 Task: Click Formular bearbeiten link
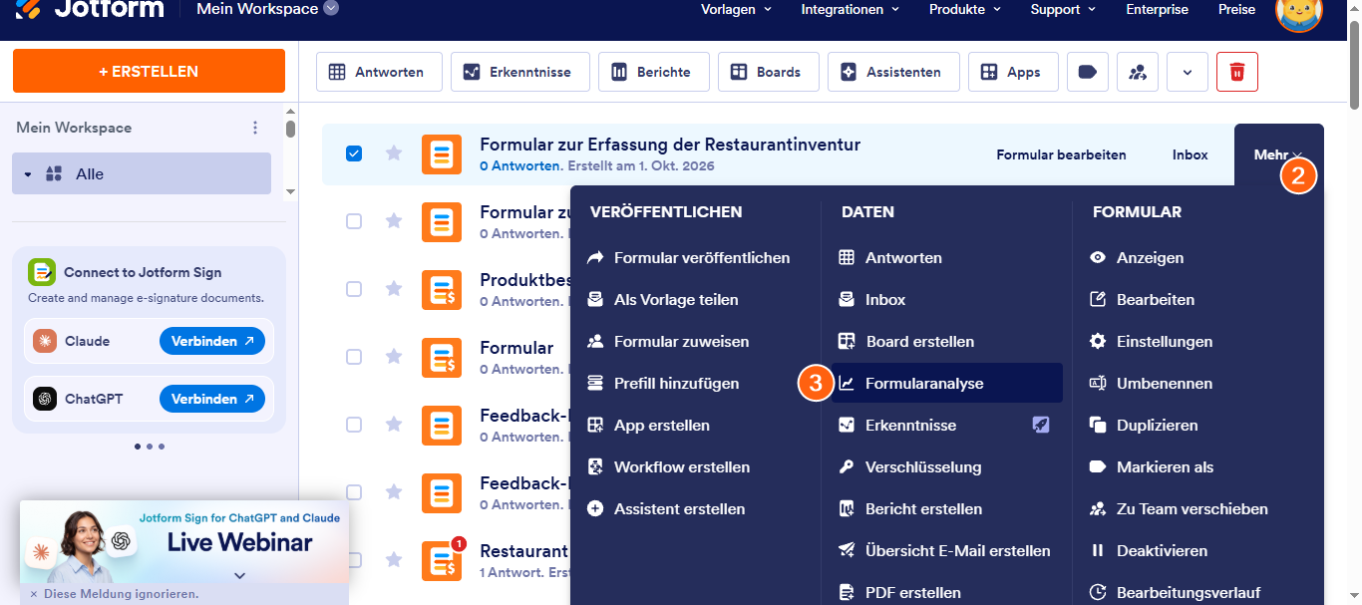coord(1061,154)
